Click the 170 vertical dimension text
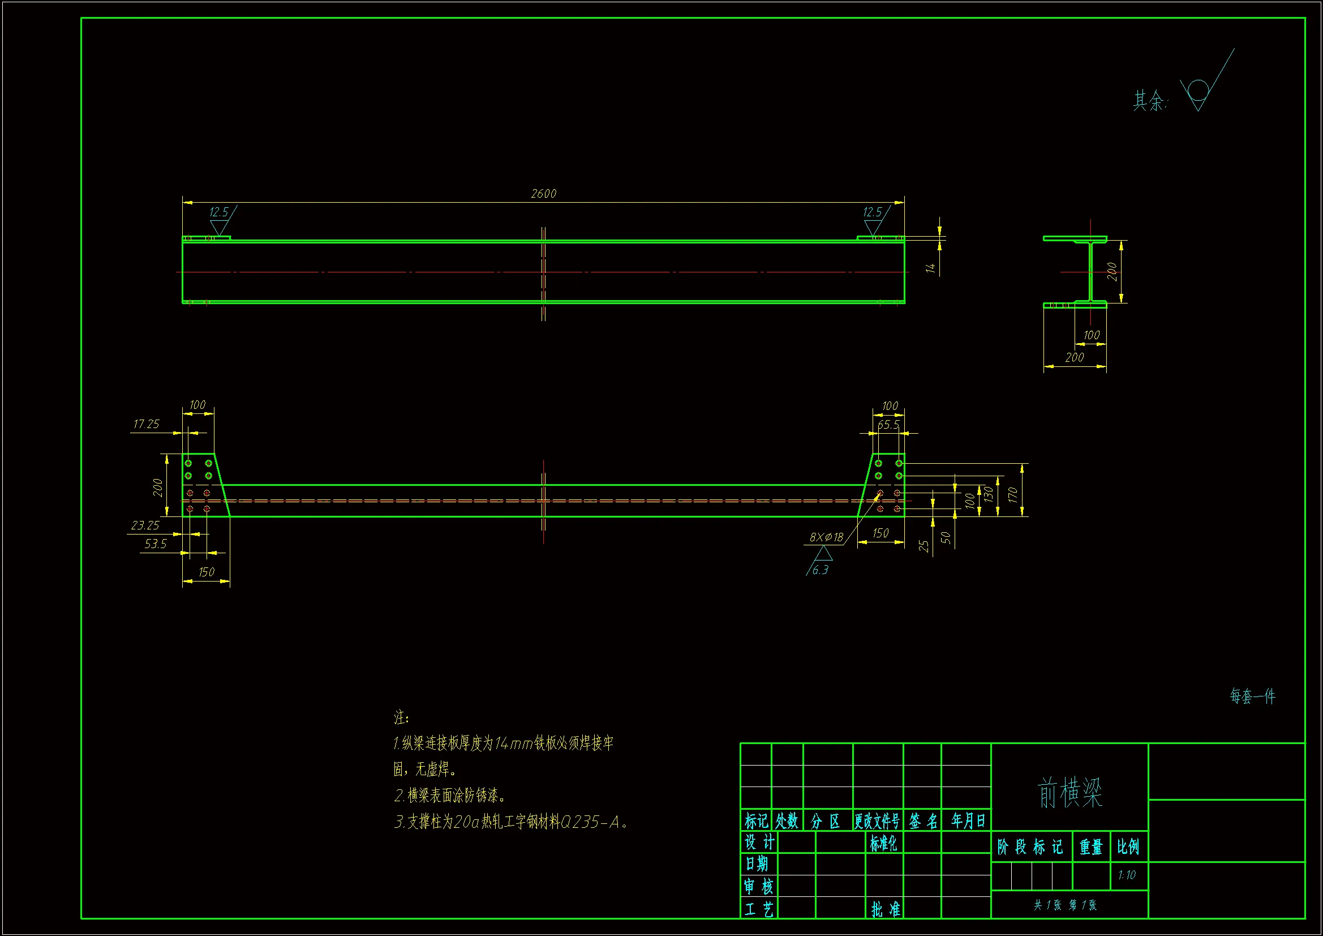 [x=1013, y=494]
